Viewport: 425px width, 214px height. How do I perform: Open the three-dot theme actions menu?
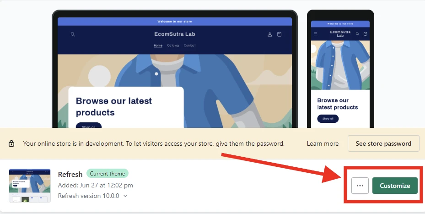[360, 186]
